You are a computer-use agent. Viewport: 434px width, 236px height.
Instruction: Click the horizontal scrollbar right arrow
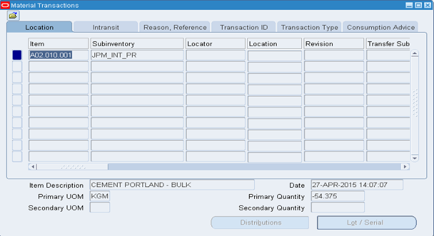point(405,166)
